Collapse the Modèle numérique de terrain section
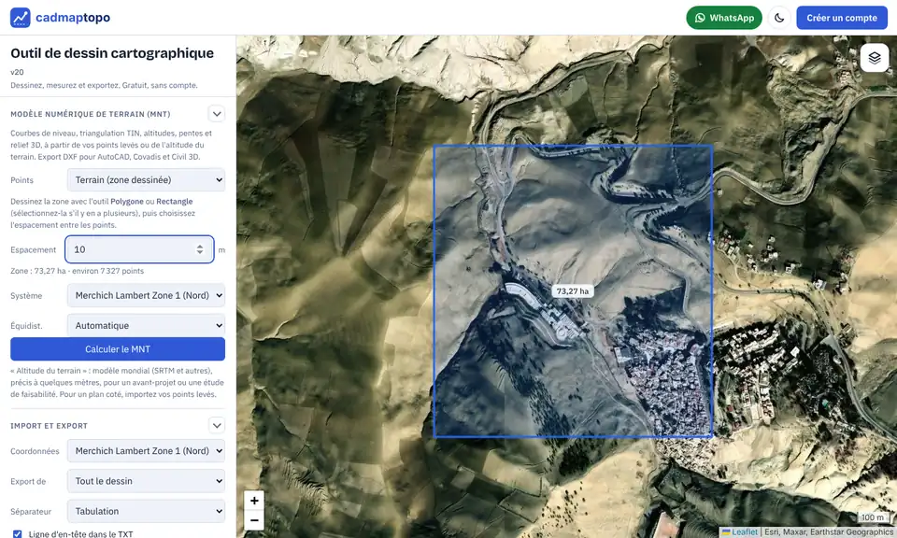 [217, 114]
